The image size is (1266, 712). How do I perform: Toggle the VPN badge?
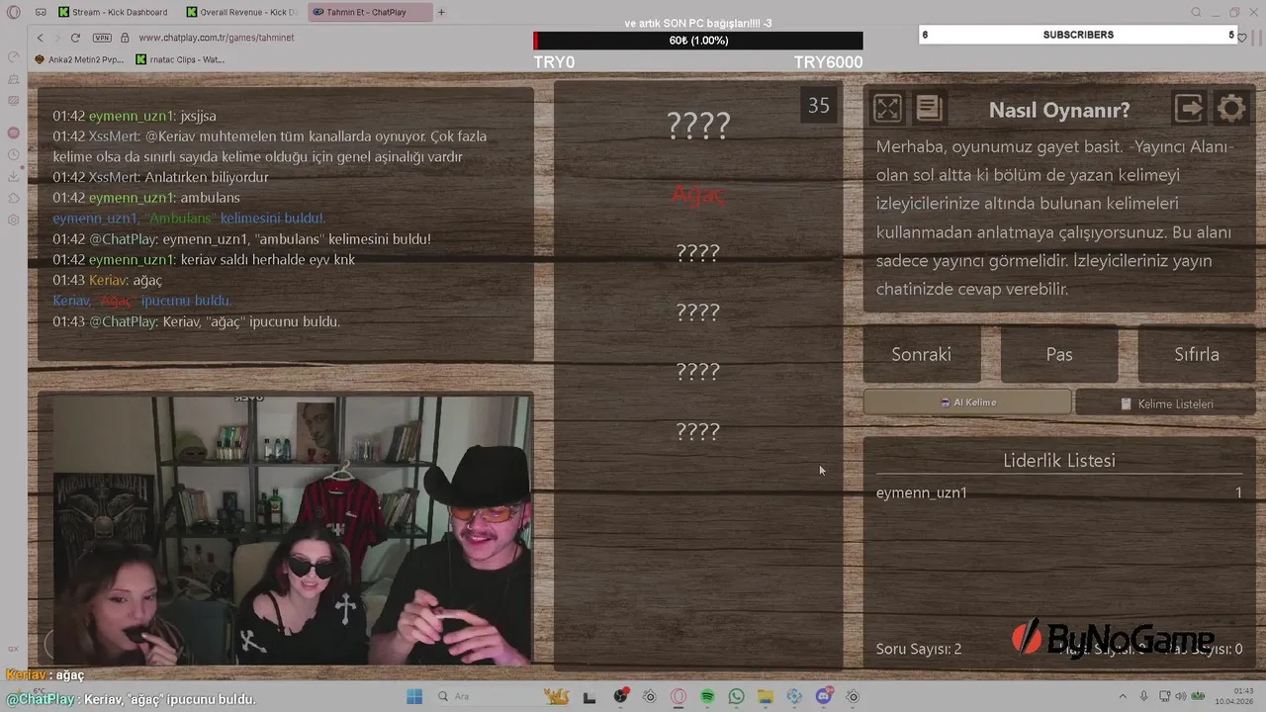tap(102, 38)
